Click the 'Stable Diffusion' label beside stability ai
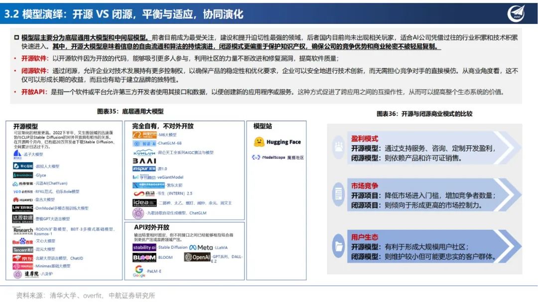 pyautogui.click(x=173, y=247)
